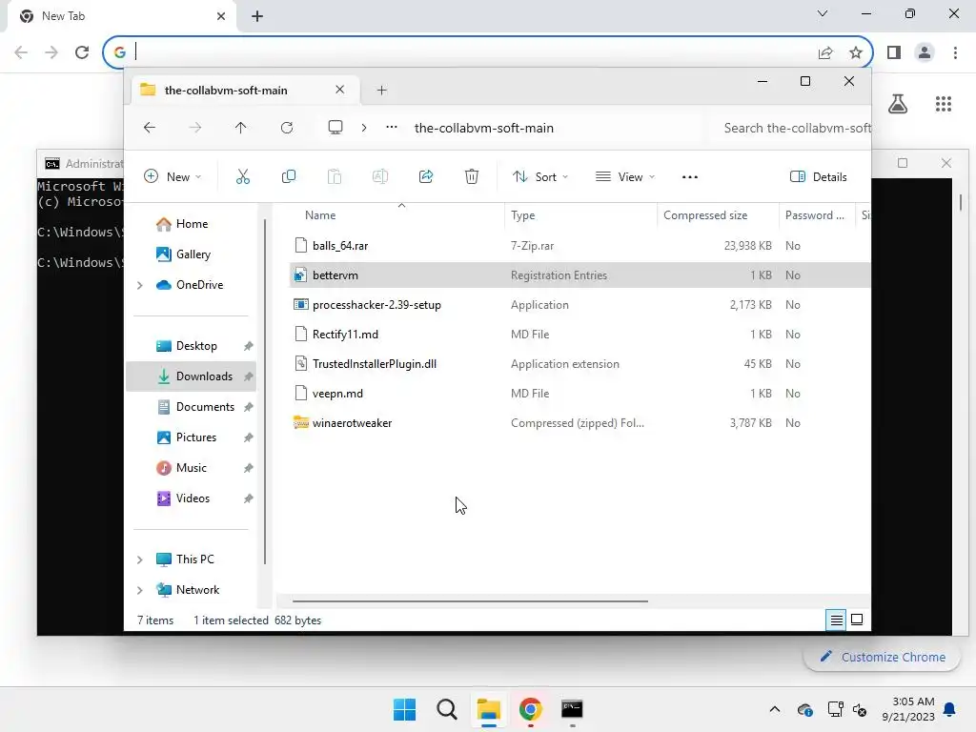Click the breadcrumb chevron after the monitor icon
The width and height of the screenshot is (976, 732).
click(364, 128)
